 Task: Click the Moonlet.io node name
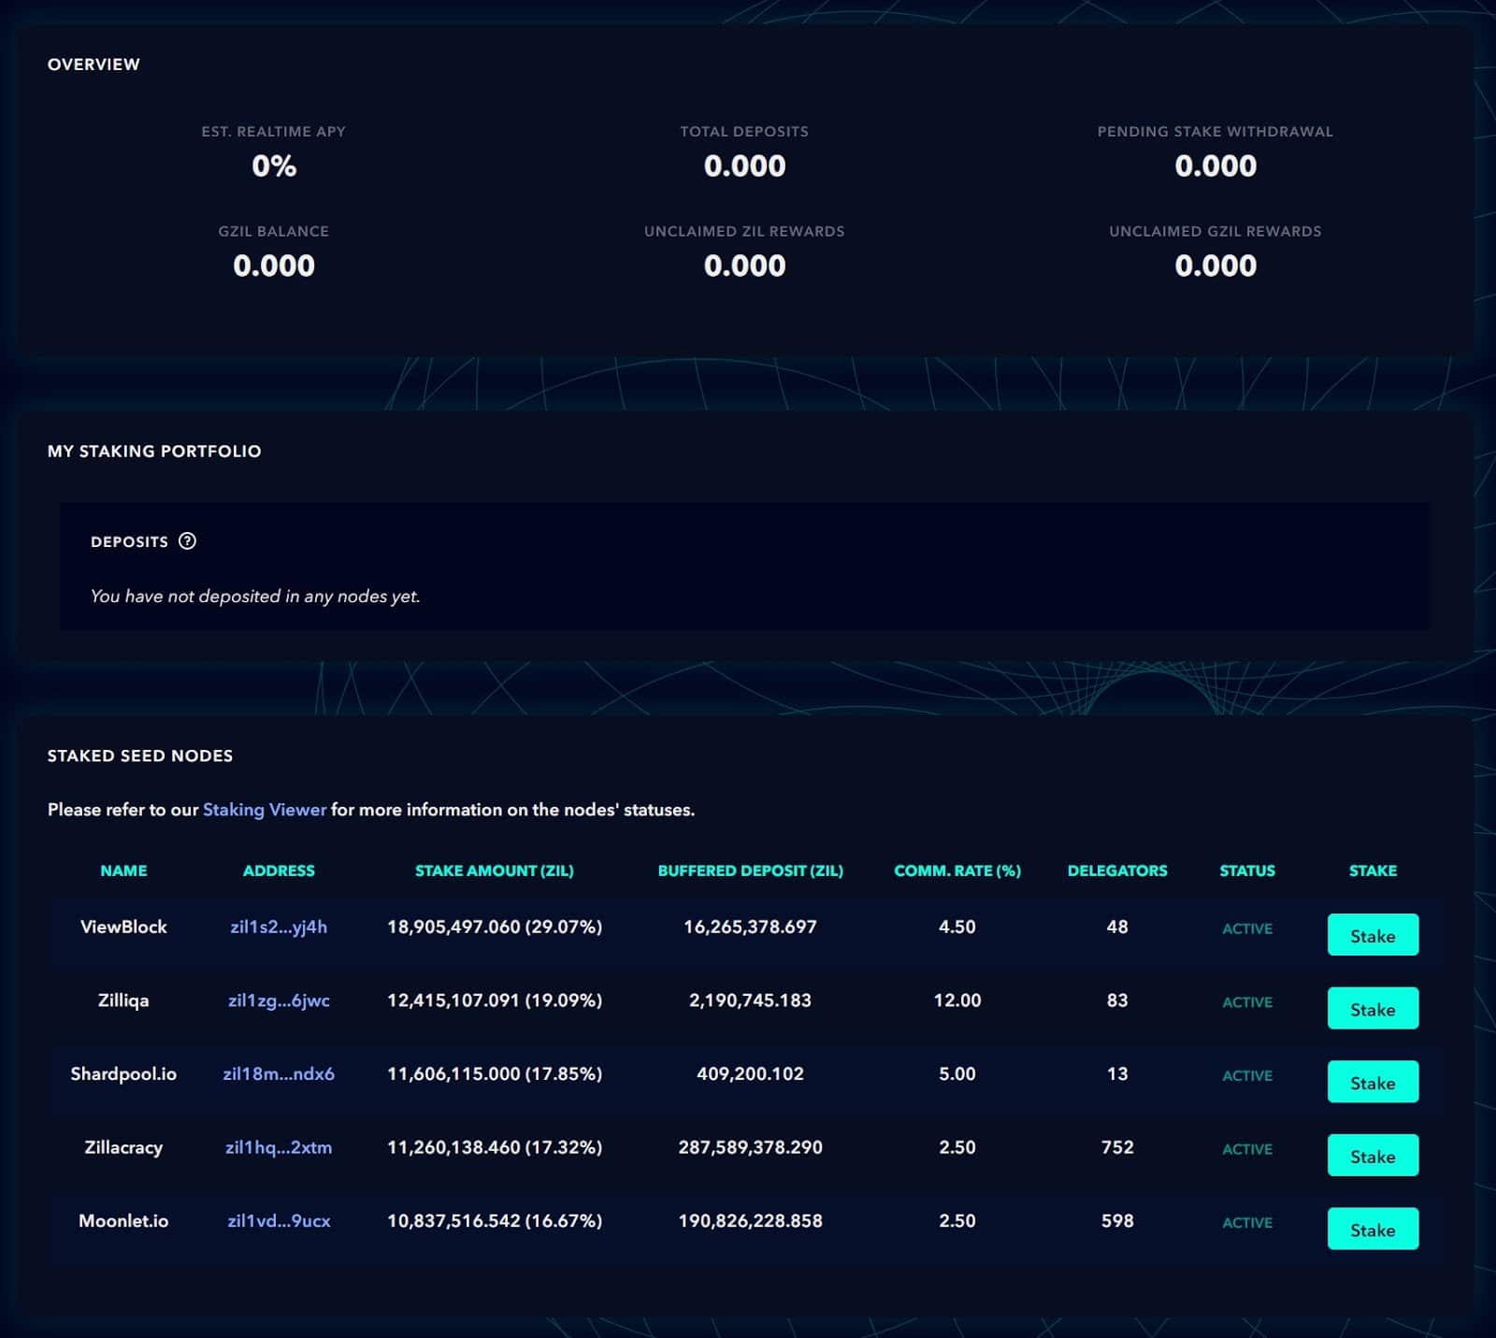click(x=123, y=1220)
